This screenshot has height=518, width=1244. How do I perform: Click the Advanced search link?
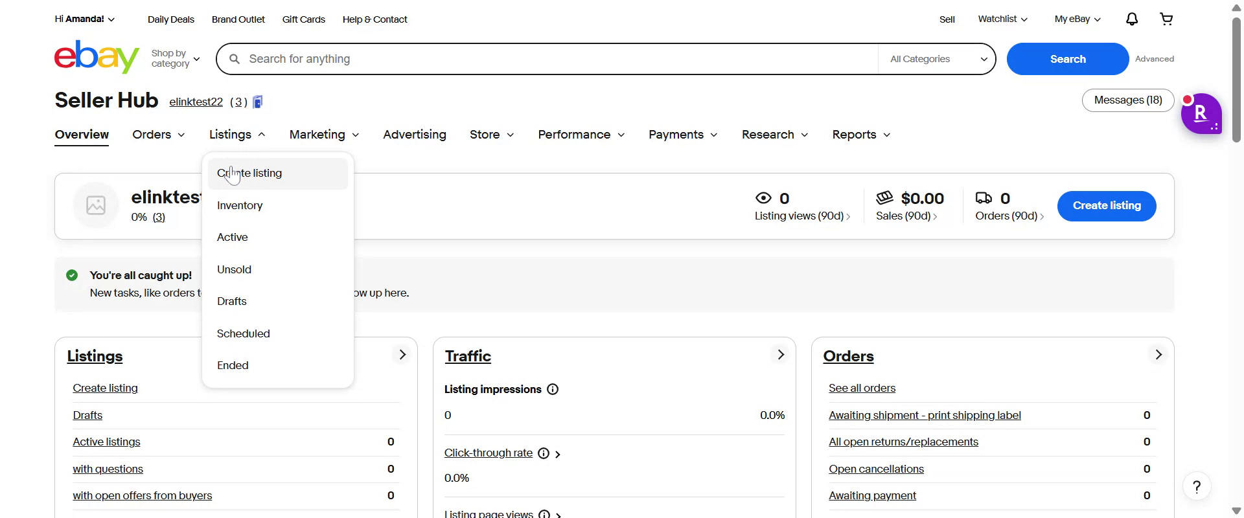coord(1154,59)
